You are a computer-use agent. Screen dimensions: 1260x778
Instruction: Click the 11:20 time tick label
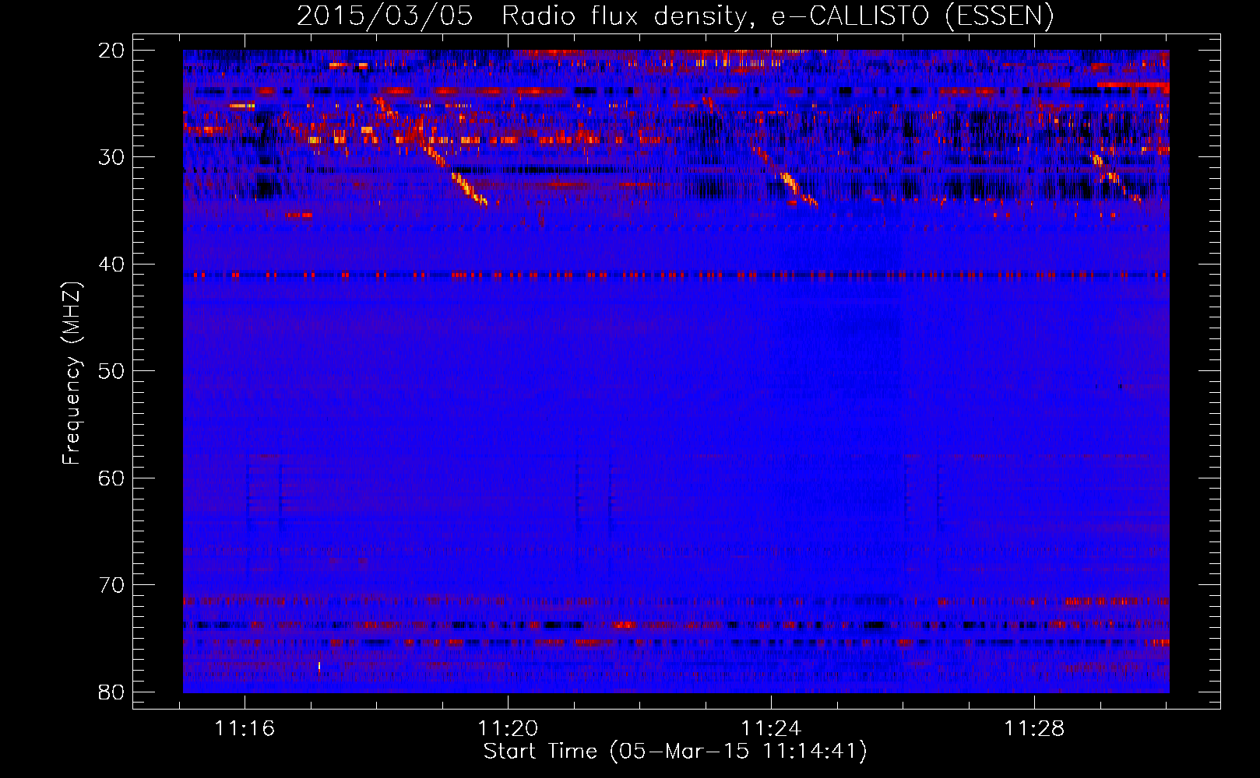[508, 729]
